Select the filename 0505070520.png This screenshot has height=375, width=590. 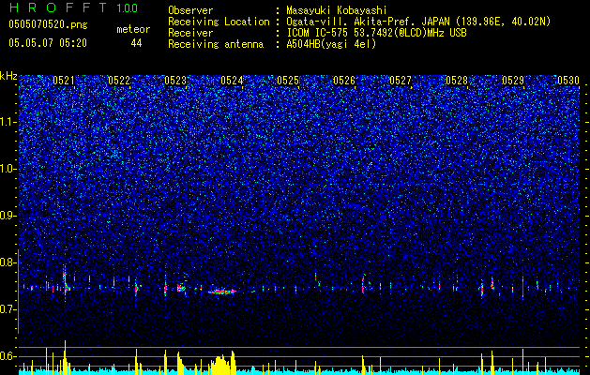click(48, 24)
